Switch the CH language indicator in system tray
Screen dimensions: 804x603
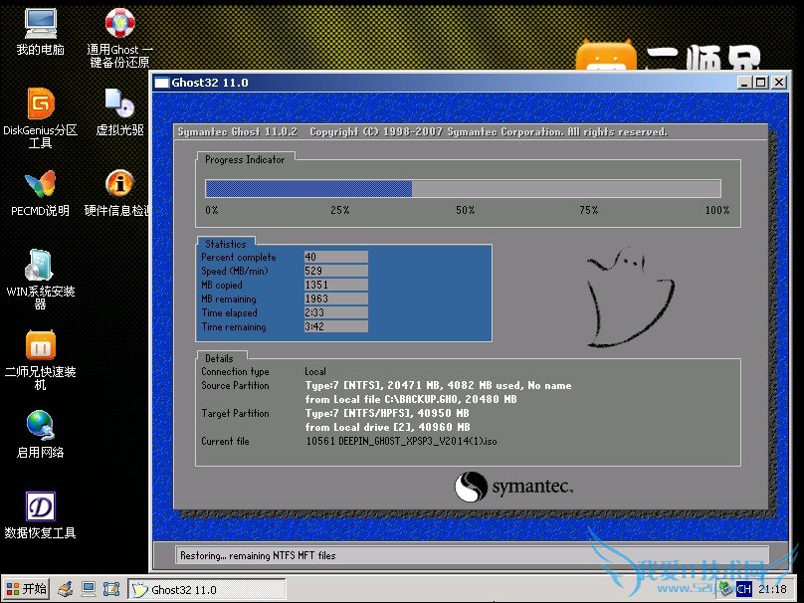tap(744, 589)
